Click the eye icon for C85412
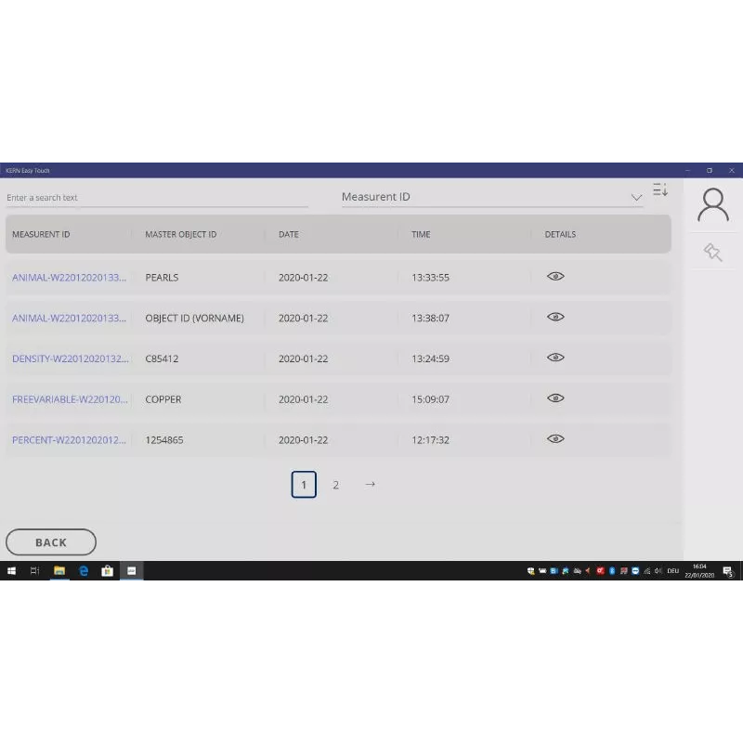The width and height of the screenshot is (743, 743). coord(555,358)
